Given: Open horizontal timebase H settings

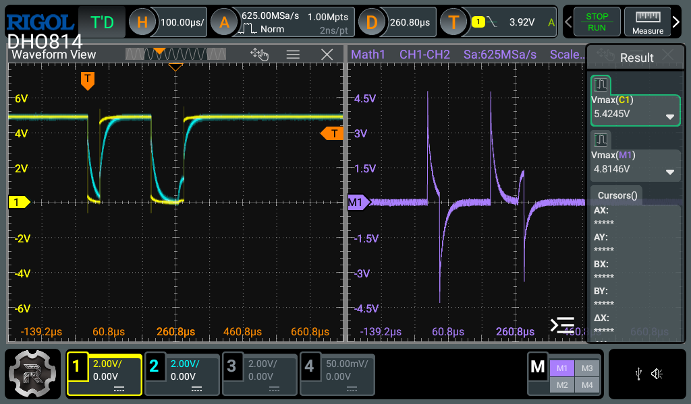Looking at the screenshot, I should [x=142, y=22].
